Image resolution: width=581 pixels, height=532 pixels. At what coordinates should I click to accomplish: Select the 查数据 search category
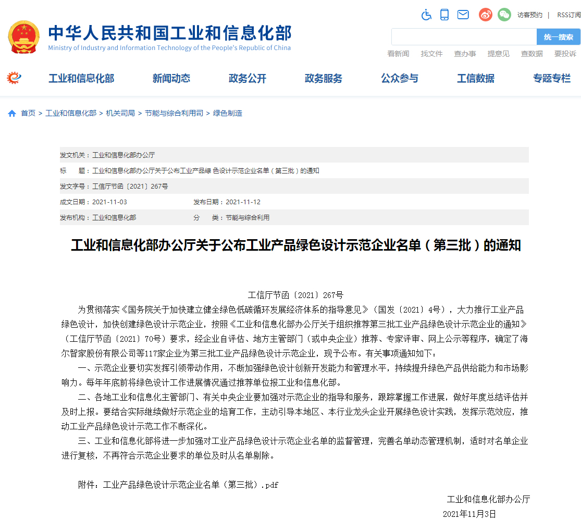[x=531, y=54]
